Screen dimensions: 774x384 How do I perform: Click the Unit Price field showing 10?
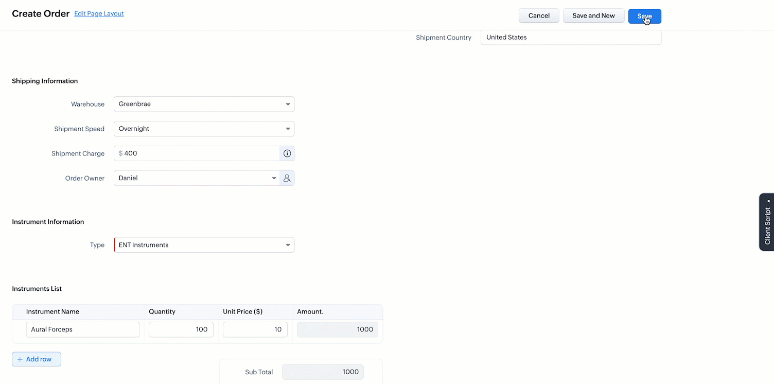point(255,329)
